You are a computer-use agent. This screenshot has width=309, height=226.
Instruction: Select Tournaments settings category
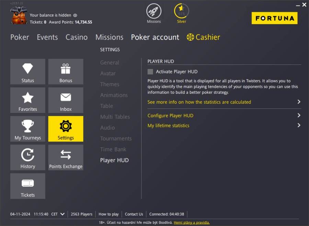tap(116, 139)
